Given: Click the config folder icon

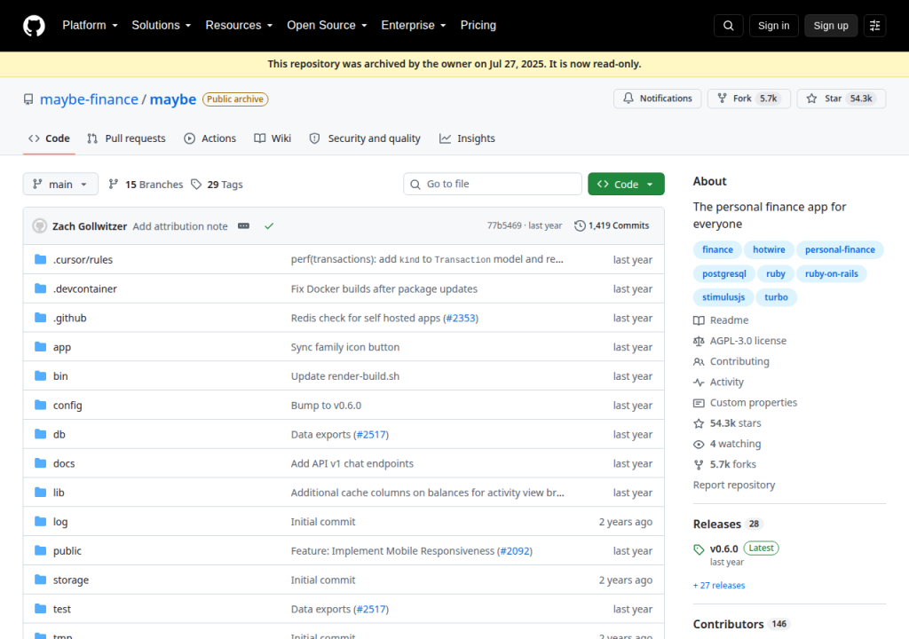Looking at the screenshot, I should point(40,405).
